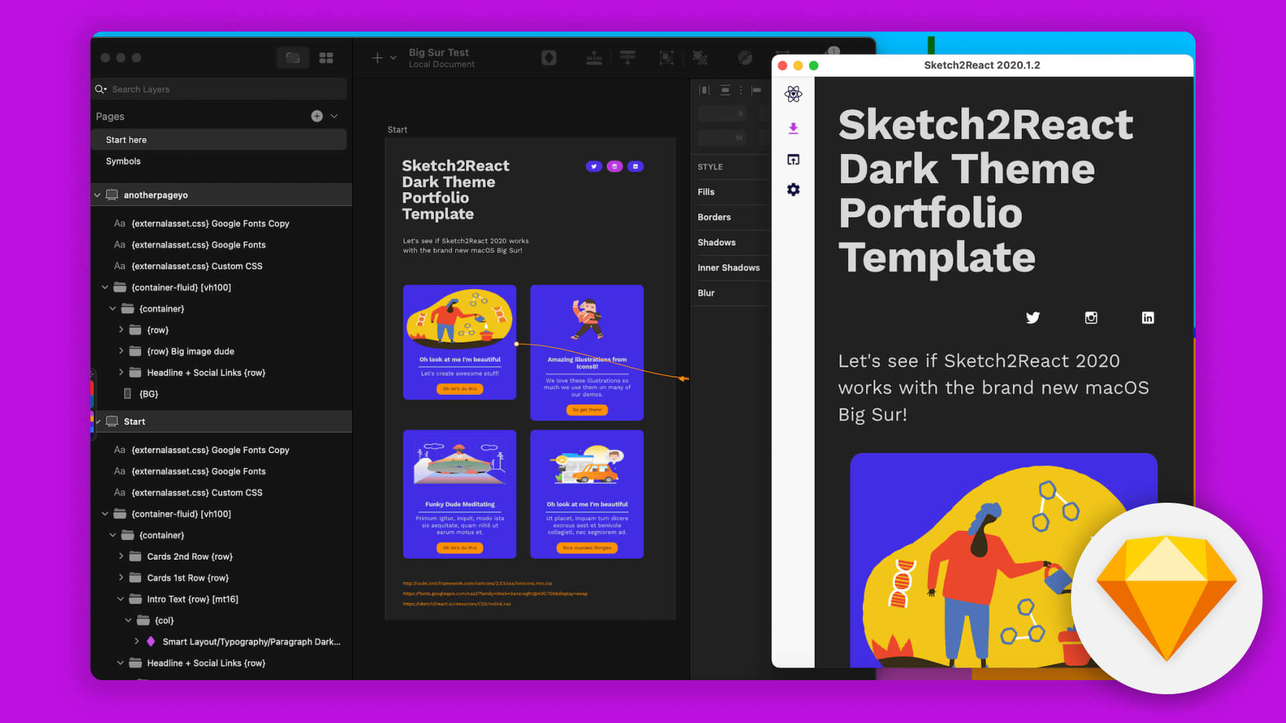Click the {BG} layer rectangle icon
Viewport: 1286px width, 723px height.
pyautogui.click(x=127, y=394)
